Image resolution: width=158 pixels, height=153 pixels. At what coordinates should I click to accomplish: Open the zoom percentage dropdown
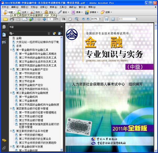pos(100,19)
